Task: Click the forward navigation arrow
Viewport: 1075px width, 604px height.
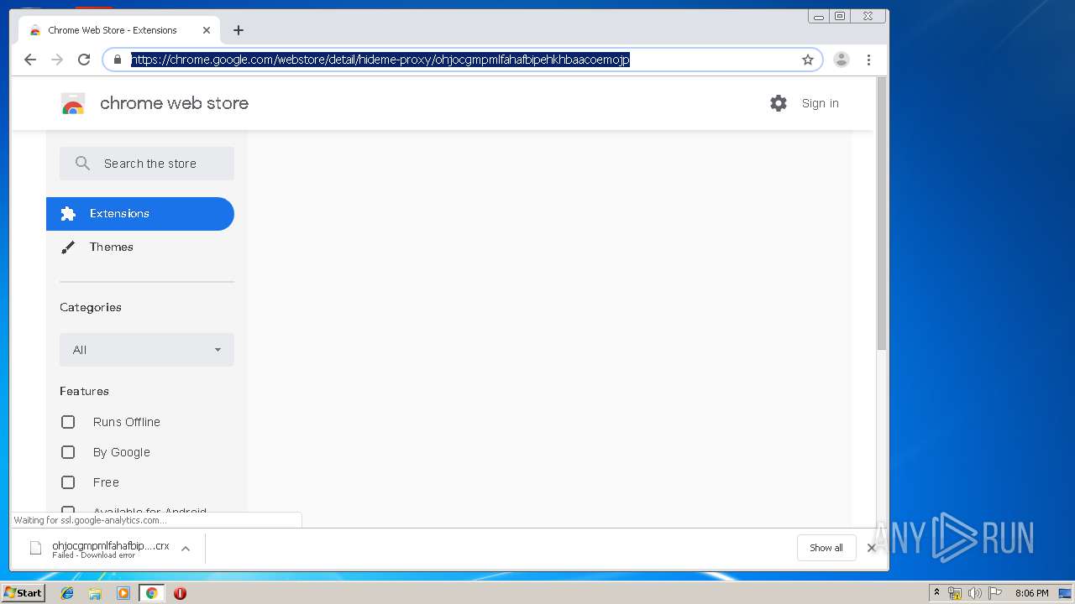Action: coord(57,60)
